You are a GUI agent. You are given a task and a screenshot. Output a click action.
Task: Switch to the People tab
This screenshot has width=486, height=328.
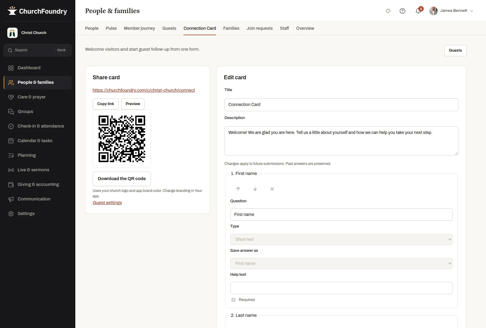pos(92,28)
